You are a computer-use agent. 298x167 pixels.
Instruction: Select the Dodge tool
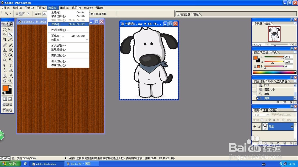pos(10,59)
